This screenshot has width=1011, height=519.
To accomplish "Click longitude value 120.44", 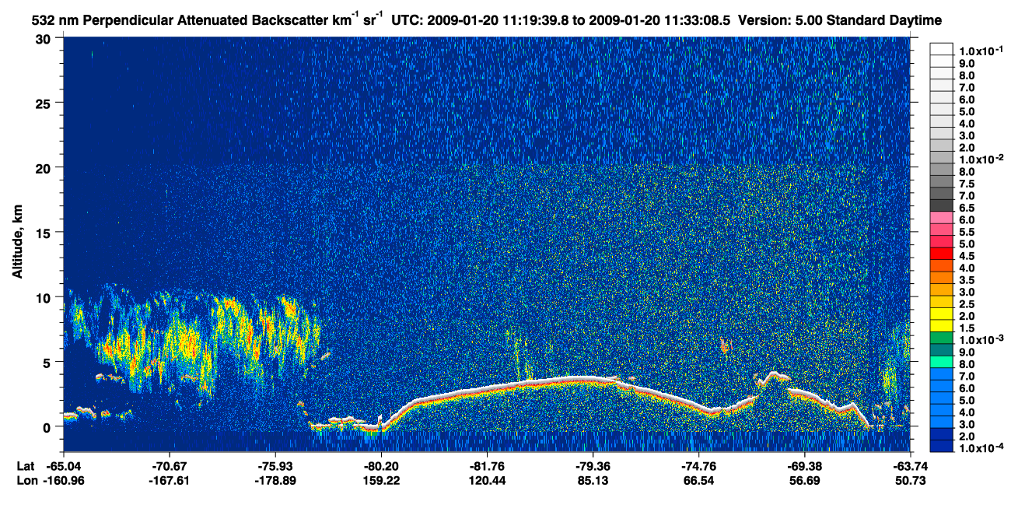I will pos(487,480).
